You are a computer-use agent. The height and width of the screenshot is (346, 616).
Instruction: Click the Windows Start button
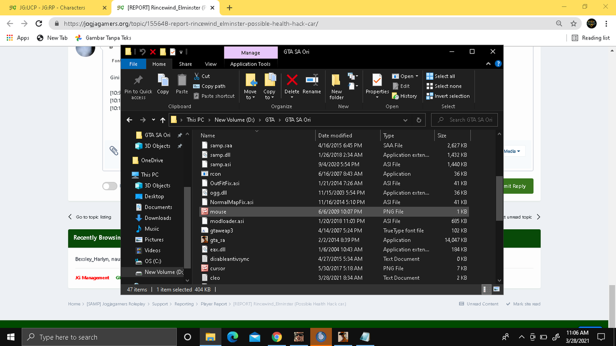[11, 336]
